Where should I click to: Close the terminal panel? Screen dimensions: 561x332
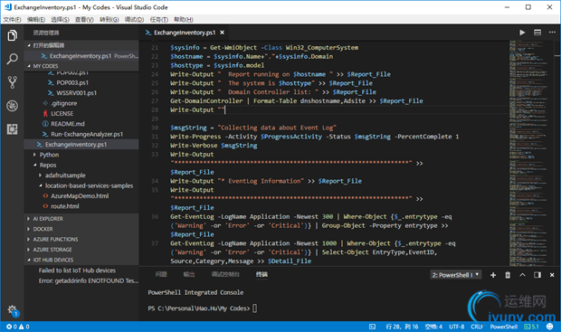tap(552, 275)
